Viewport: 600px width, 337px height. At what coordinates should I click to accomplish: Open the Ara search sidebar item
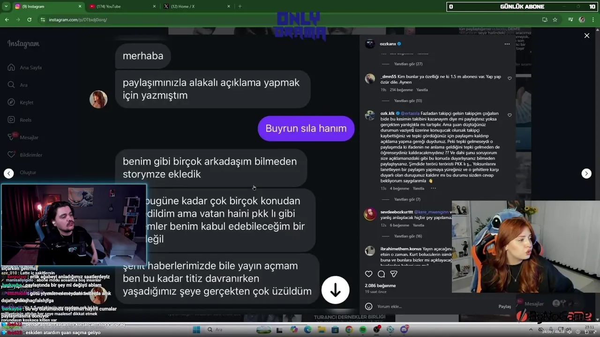coord(18,85)
